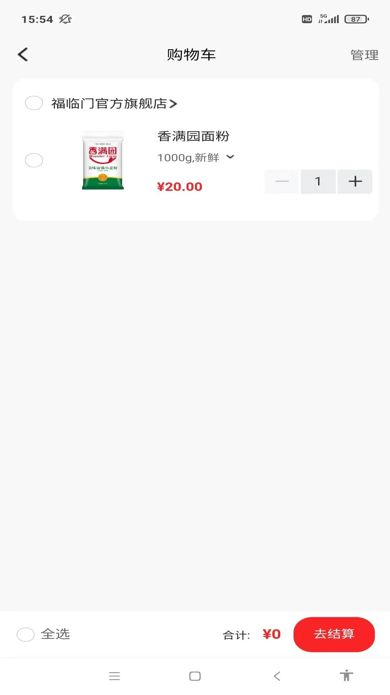Open the 香满园面粉 product title

193,136
